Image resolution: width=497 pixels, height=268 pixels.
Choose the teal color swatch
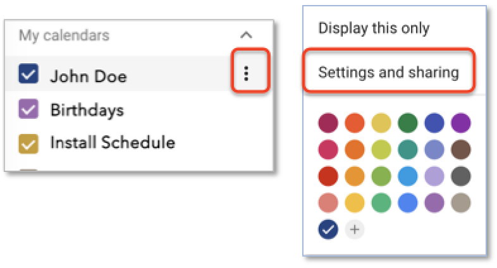click(x=408, y=149)
